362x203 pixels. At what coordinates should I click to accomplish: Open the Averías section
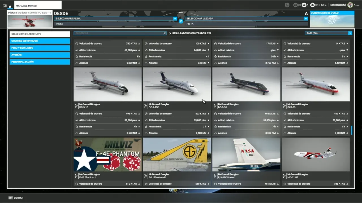[x=40, y=55]
